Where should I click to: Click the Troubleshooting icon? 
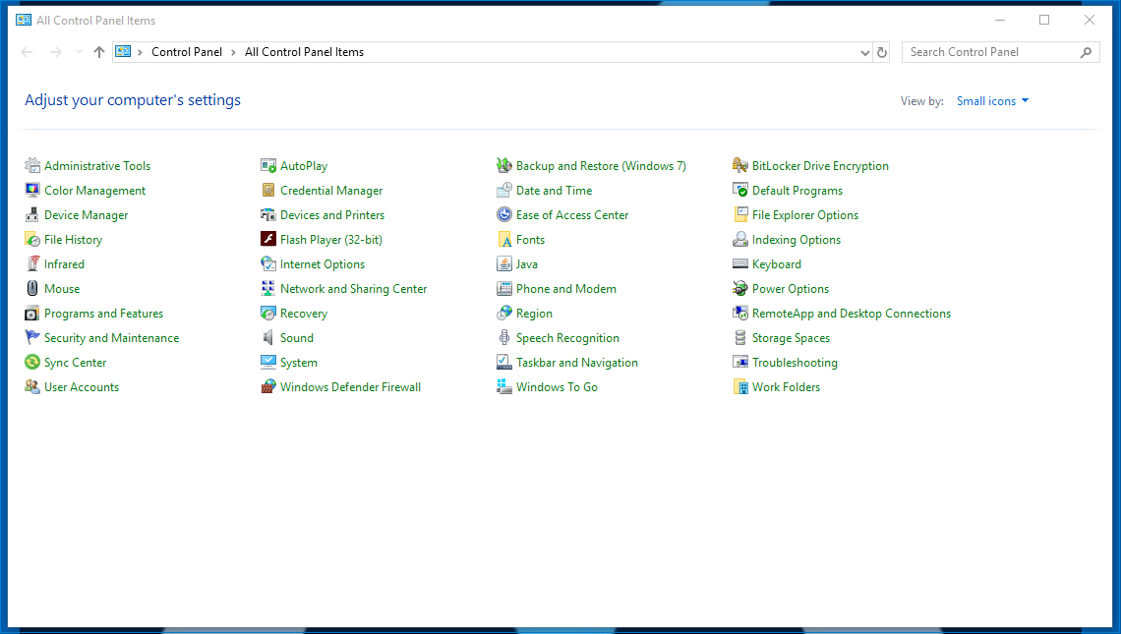point(739,363)
